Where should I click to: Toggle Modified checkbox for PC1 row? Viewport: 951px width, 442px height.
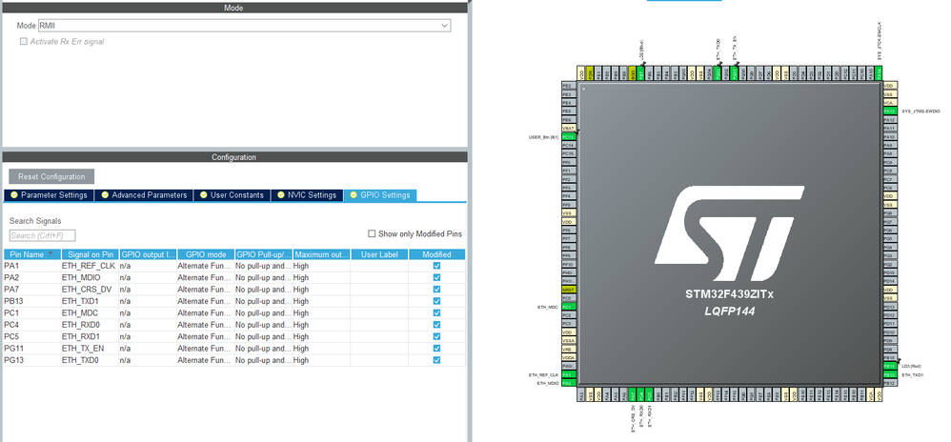[436, 312]
